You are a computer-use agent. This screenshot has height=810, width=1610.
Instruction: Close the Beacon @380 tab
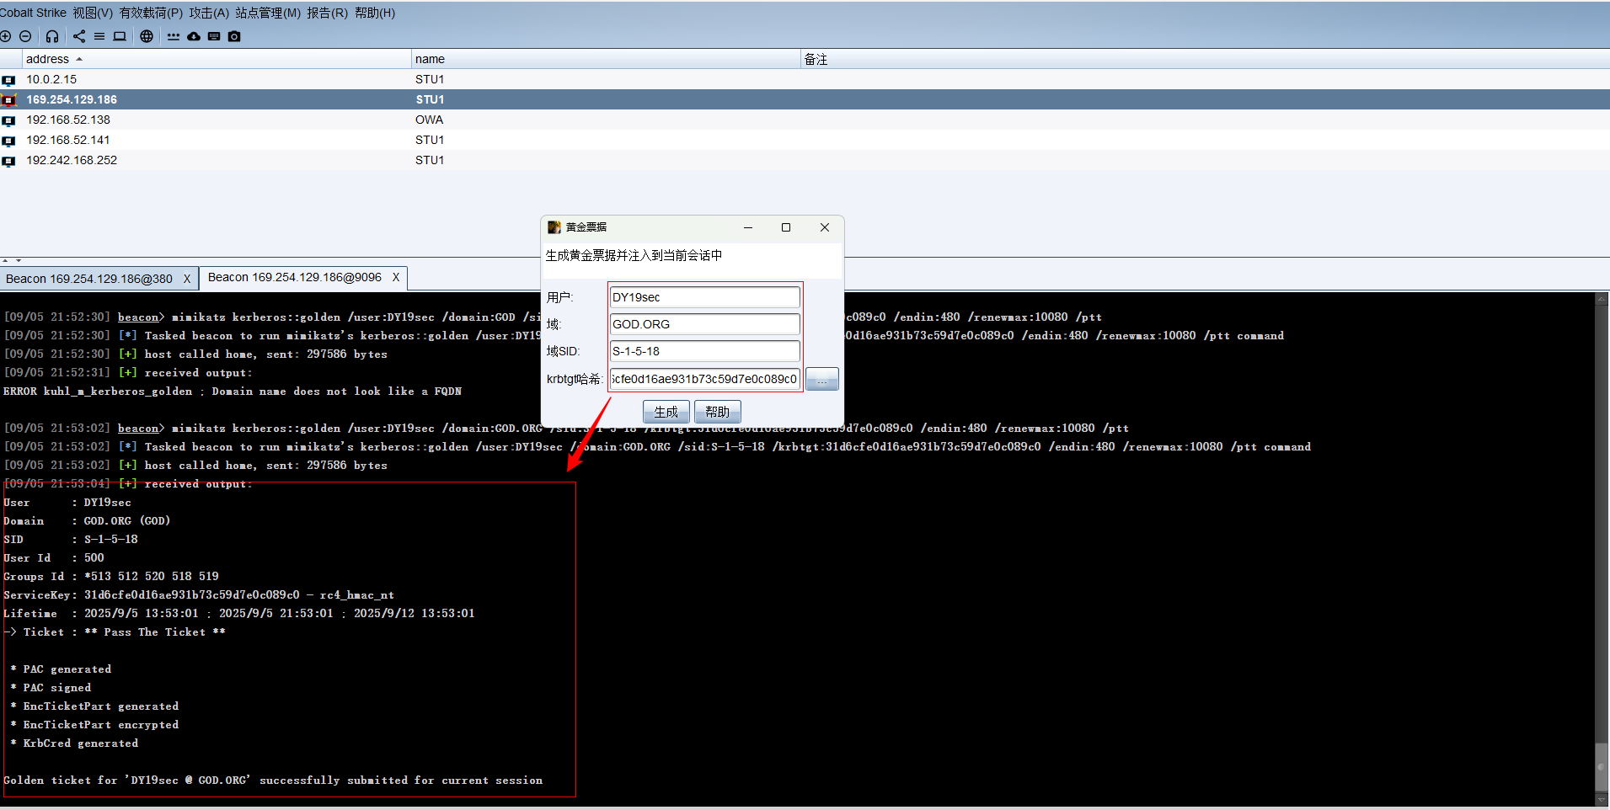click(x=187, y=279)
